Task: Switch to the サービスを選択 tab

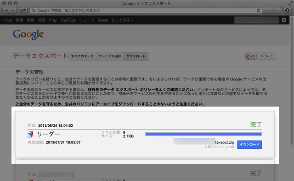Action: pos(110,56)
